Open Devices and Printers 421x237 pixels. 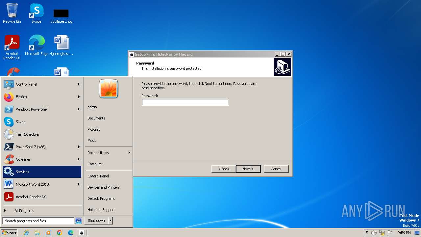pyautogui.click(x=104, y=187)
